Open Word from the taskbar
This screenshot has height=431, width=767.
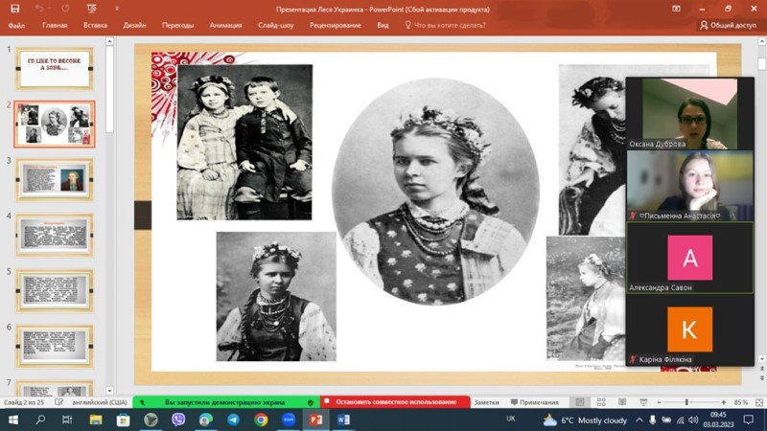(343, 420)
